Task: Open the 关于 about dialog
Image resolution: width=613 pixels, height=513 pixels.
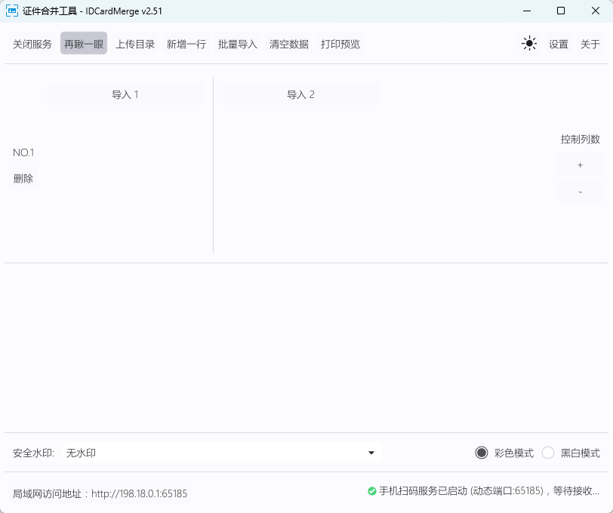Action: pyautogui.click(x=590, y=44)
